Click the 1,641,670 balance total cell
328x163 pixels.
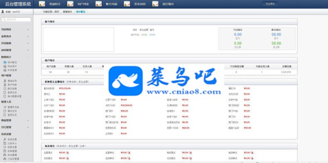click(286, 72)
